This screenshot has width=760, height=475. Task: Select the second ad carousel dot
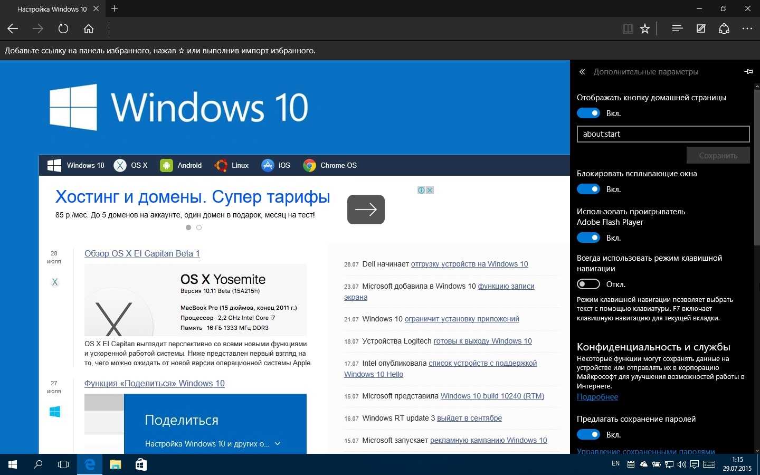pos(199,227)
